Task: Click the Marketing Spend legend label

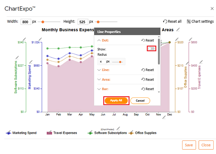Action: pyautogui.click(x=24, y=133)
